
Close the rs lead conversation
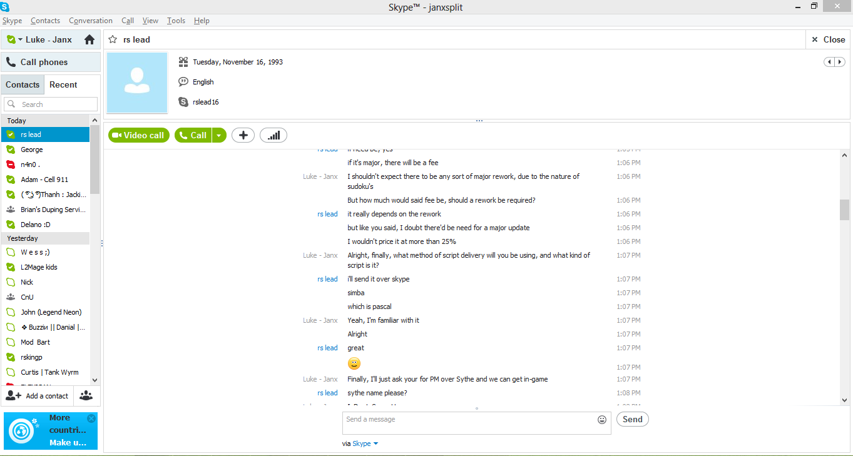click(x=828, y=39)
